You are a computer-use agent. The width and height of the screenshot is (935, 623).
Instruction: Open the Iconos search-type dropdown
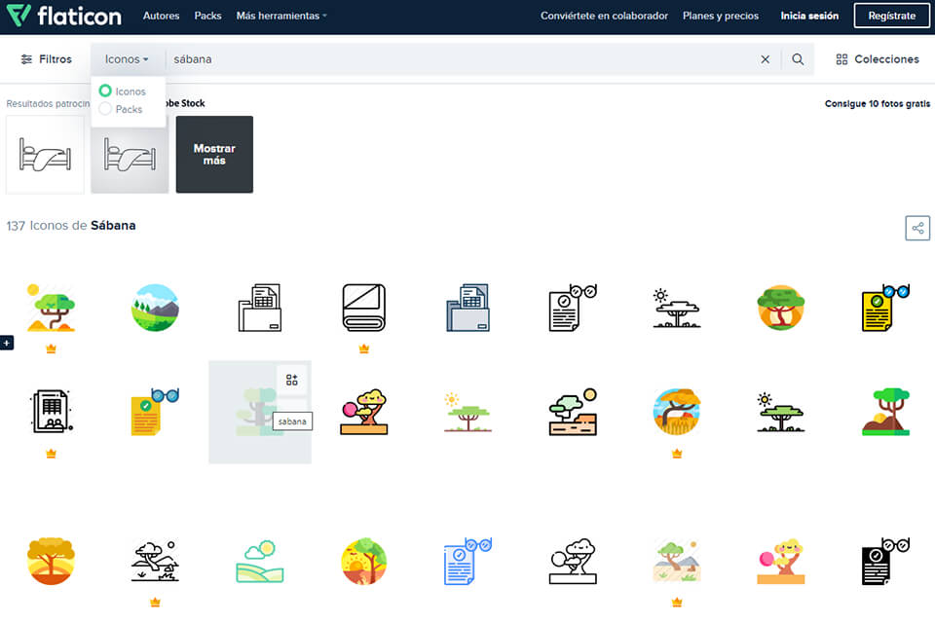coord(127,59)
